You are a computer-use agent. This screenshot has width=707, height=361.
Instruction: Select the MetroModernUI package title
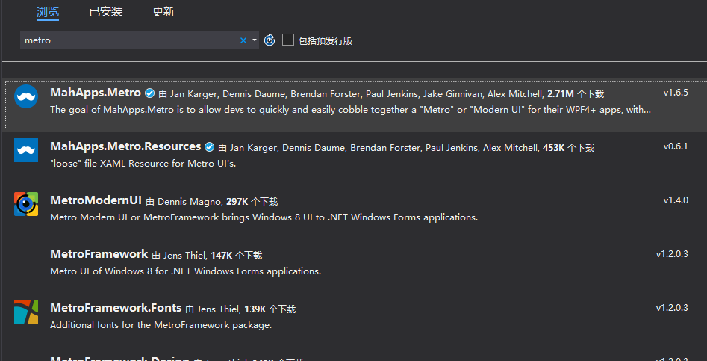96,200
